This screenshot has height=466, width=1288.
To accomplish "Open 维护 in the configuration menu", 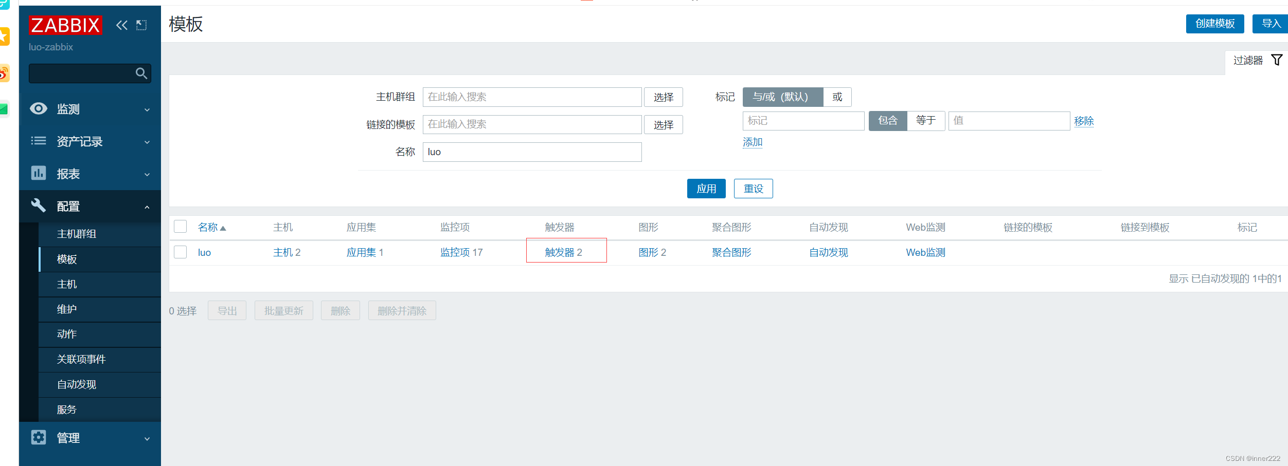I will (100, 309).
